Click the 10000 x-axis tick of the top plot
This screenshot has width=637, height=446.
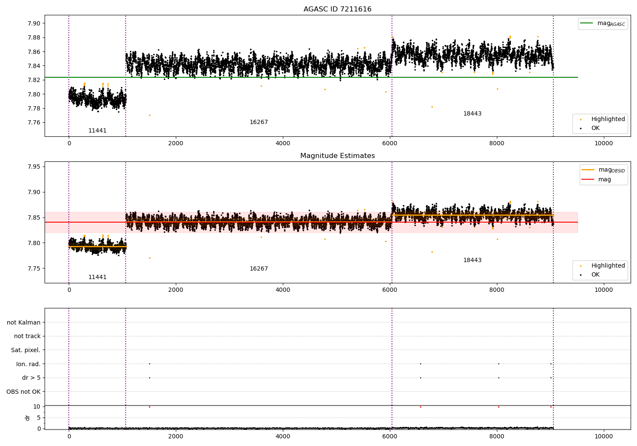tap(603, 144)
